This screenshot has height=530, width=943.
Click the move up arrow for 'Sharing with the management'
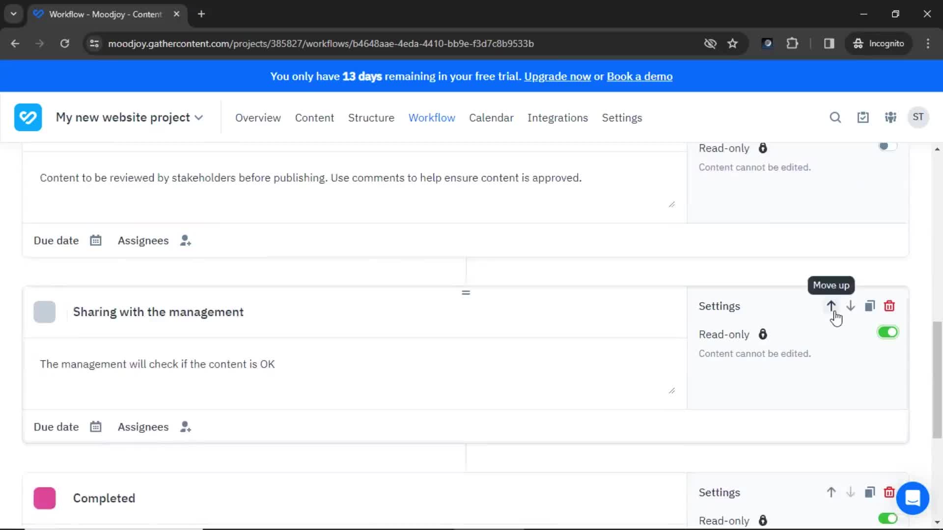pyautogui.click(x=831, y=305)
